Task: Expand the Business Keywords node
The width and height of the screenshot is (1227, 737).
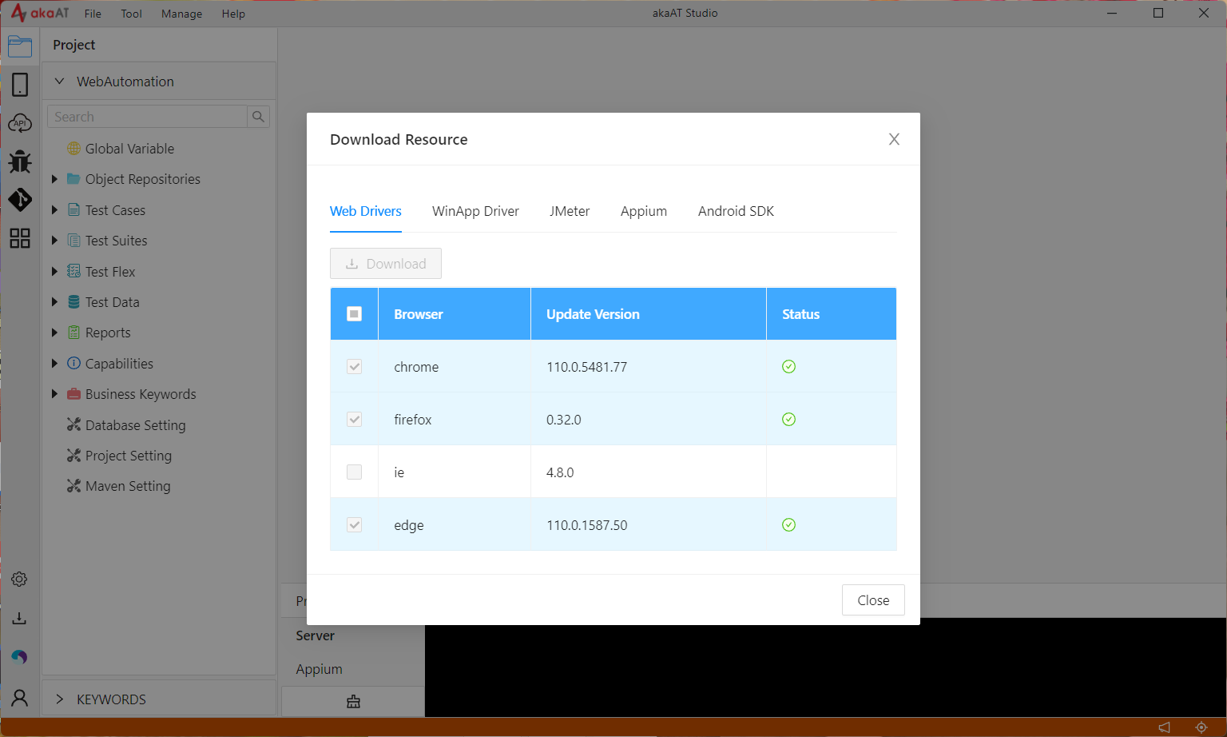Action: 54,394
